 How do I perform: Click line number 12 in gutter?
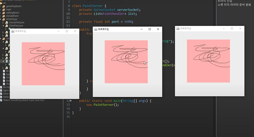[68, 22]
